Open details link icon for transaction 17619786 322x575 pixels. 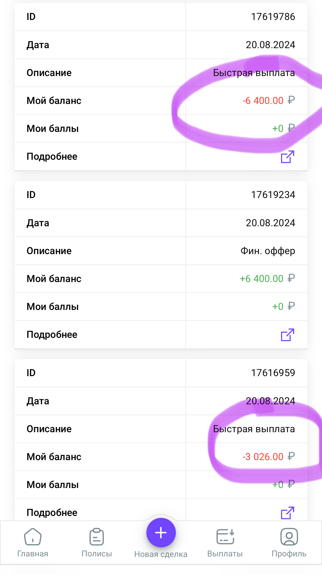288,157
